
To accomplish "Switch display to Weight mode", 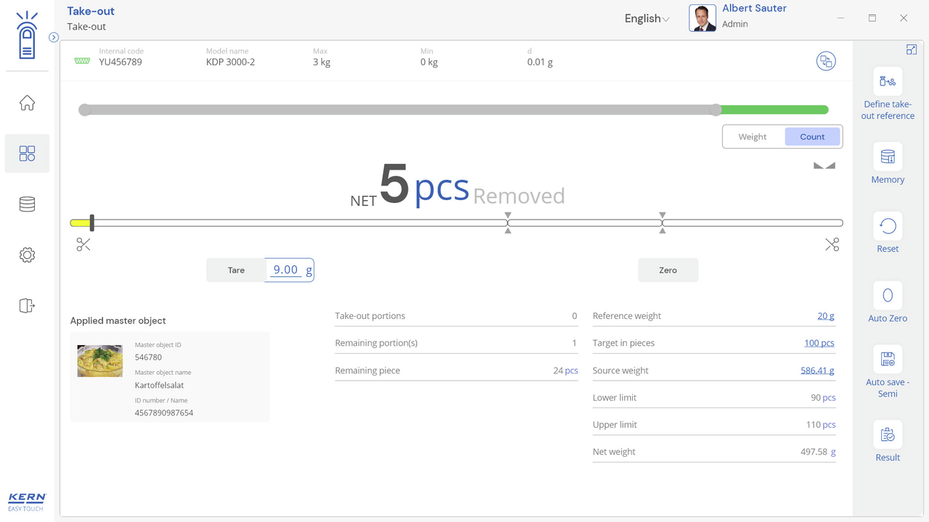I will 752,137.
